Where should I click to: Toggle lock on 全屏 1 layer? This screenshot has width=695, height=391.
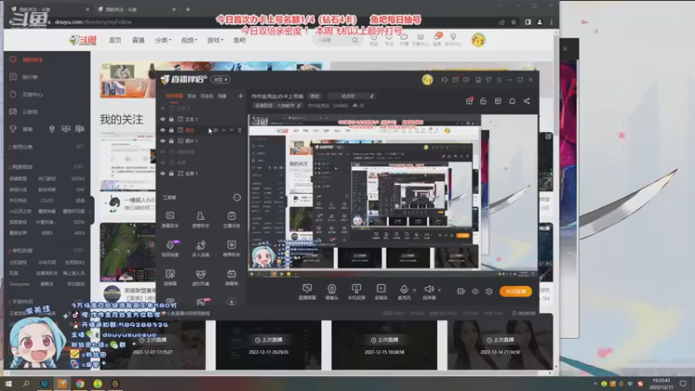coord(171,173)
